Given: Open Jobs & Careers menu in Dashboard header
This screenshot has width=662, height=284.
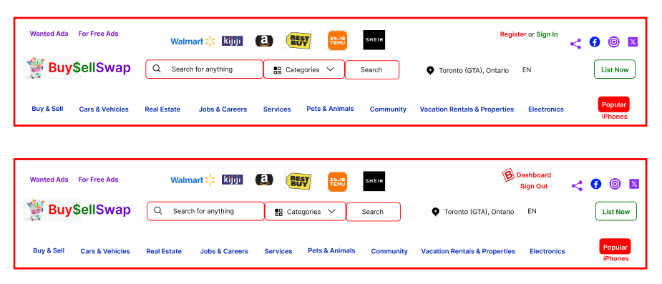Looking at the screenshot, I should point(224,251).
